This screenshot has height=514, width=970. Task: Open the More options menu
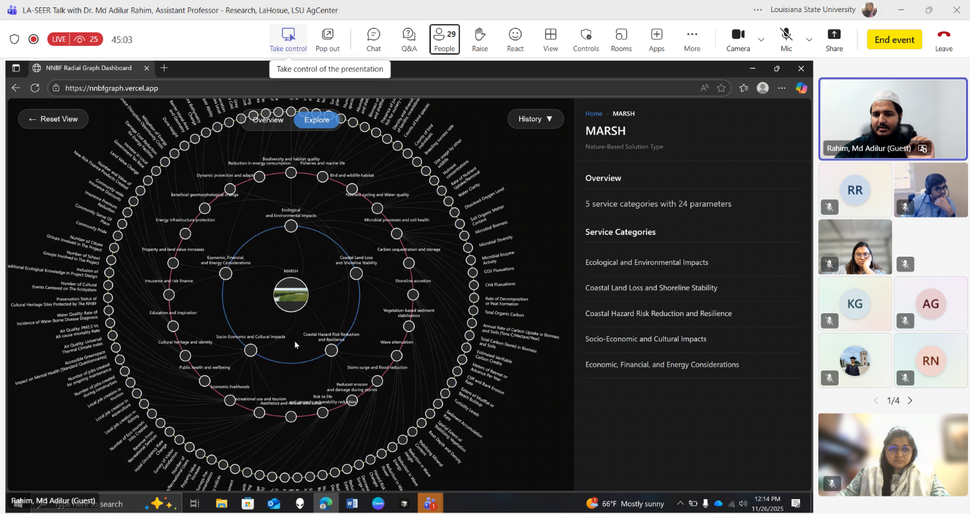click(x=692, y=39)
